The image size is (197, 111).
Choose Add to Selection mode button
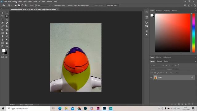pos(19,6)
